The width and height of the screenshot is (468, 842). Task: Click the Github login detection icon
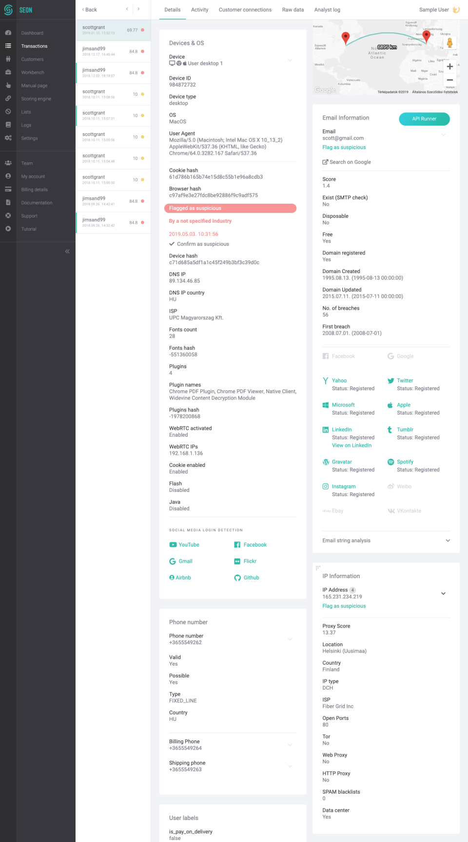pos(237,578)
